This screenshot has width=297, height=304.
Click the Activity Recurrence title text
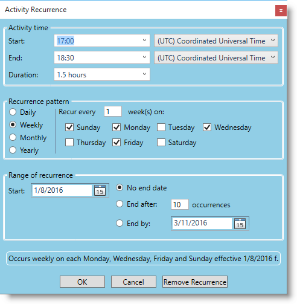(x=36, y=10)
